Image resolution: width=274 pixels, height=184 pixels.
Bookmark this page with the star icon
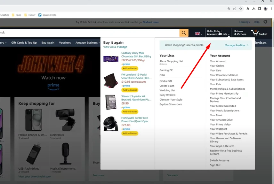[240, 9]
